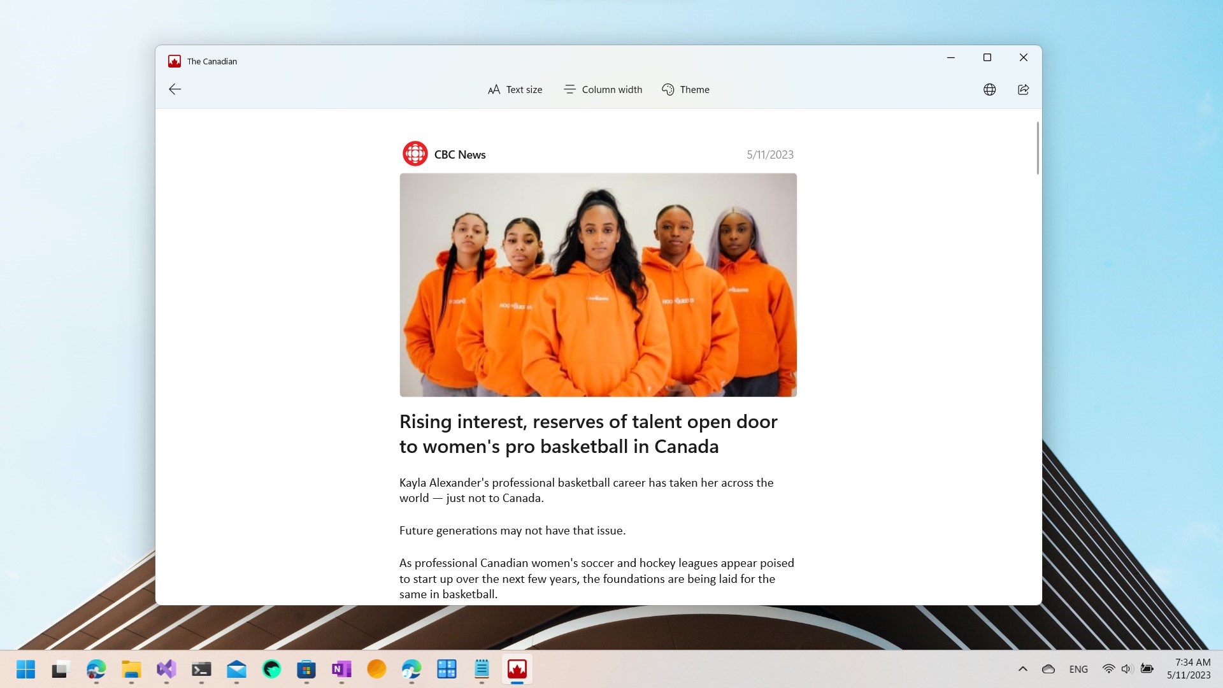Open Microsoft Store from taskbar
The width and height of the screenshot is (1223, 688).
point(306,669)
